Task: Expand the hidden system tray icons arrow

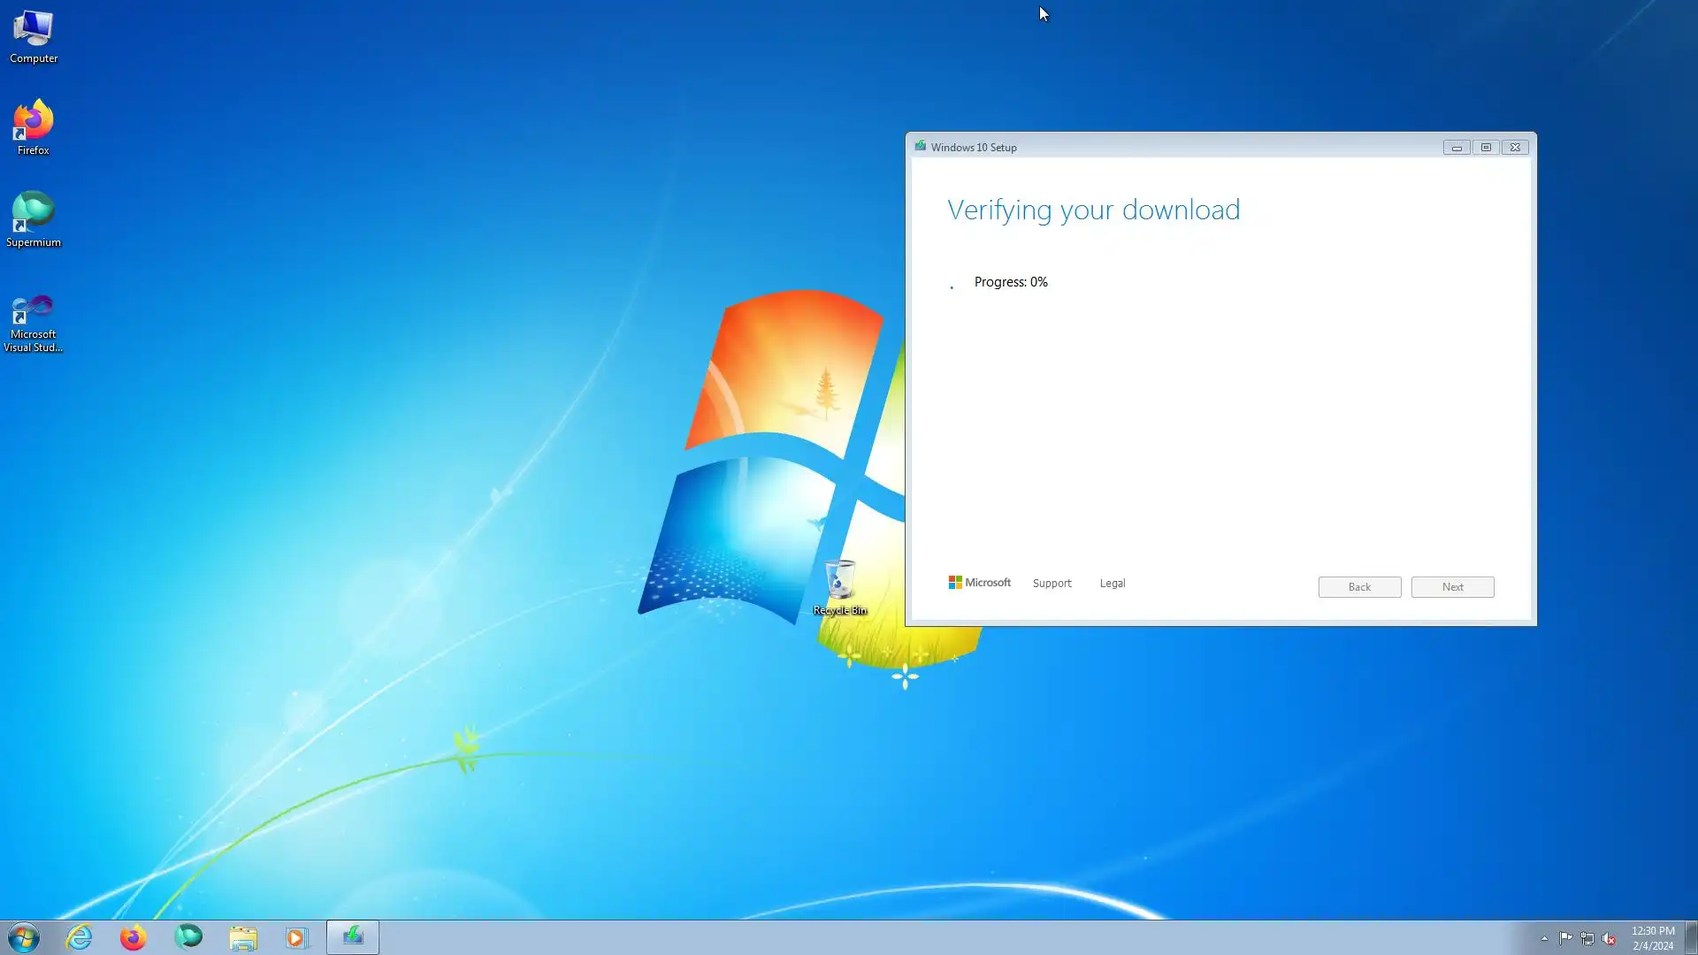Action: (x=1544, y=938)
